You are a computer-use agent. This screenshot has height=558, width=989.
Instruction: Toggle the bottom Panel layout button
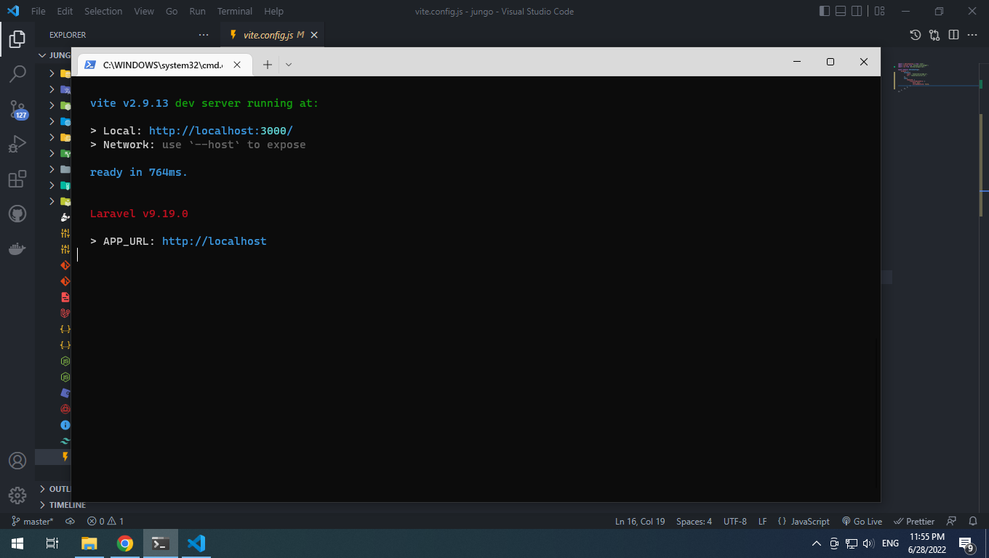click(x=841, y=12)
